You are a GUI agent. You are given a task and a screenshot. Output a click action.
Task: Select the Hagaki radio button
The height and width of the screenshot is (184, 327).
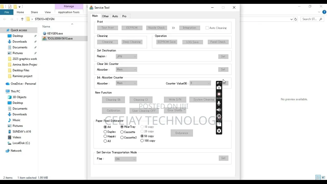(105, 136)
